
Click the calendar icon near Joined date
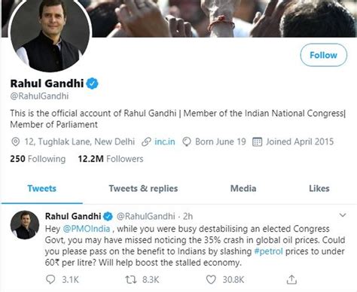pos(257,141)
